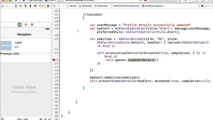Click the "Profile details successfully updated" string
The width and height of the screenshot is (213, 120).
click(156, 25)
